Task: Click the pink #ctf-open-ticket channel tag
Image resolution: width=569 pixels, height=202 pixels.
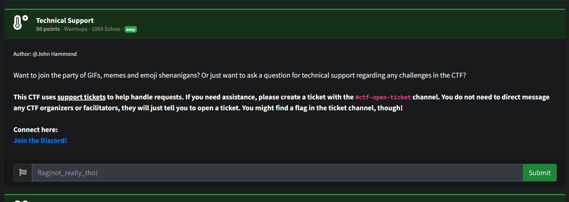Action: click(x=383, y=97)
